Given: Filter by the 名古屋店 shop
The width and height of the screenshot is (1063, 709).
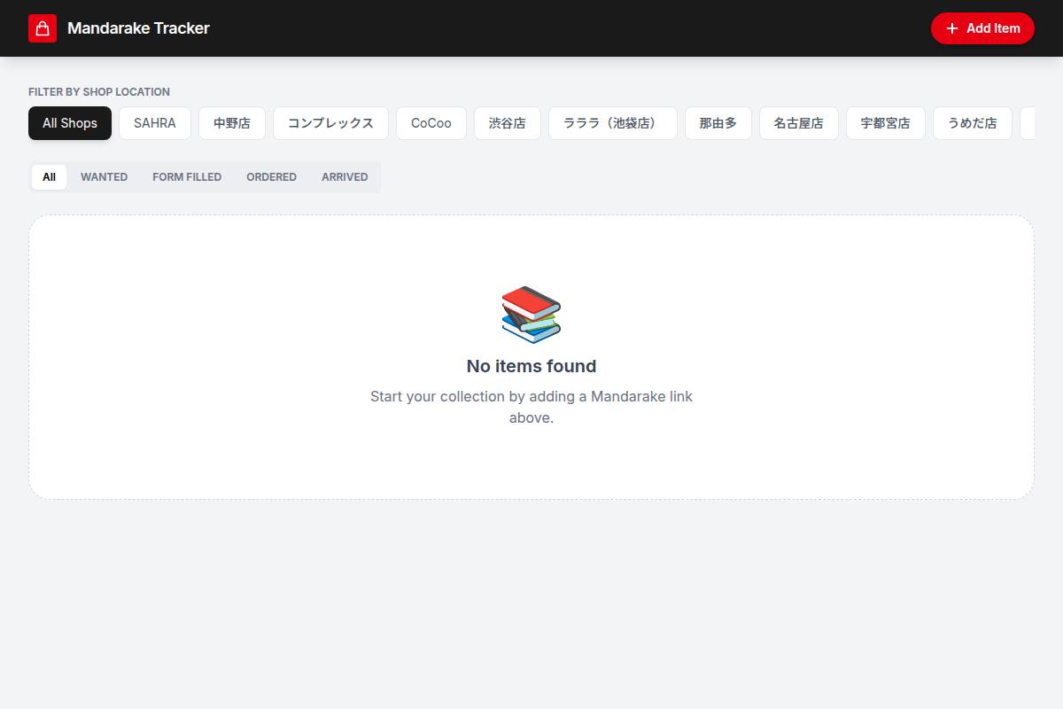Looking at the screenshot, I should pos(799,123).
